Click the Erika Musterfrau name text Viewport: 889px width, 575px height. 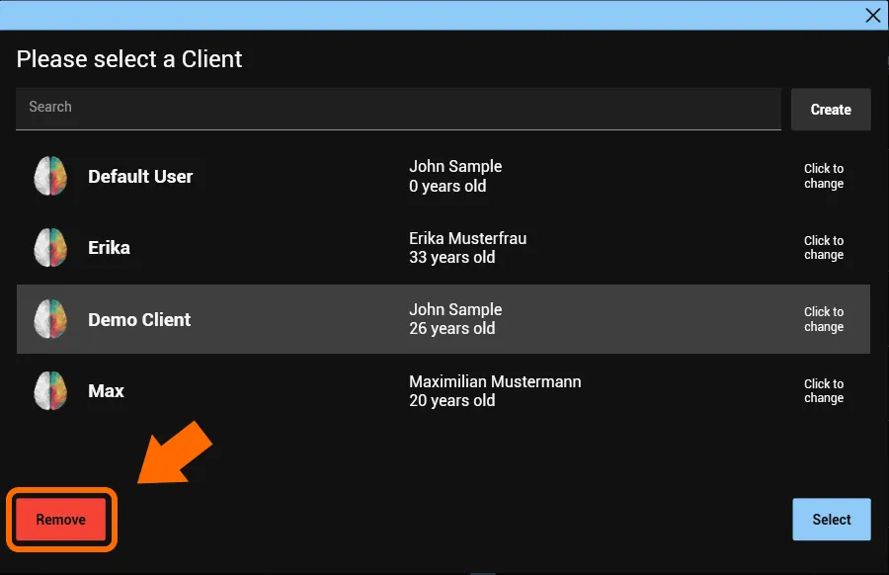468,238
